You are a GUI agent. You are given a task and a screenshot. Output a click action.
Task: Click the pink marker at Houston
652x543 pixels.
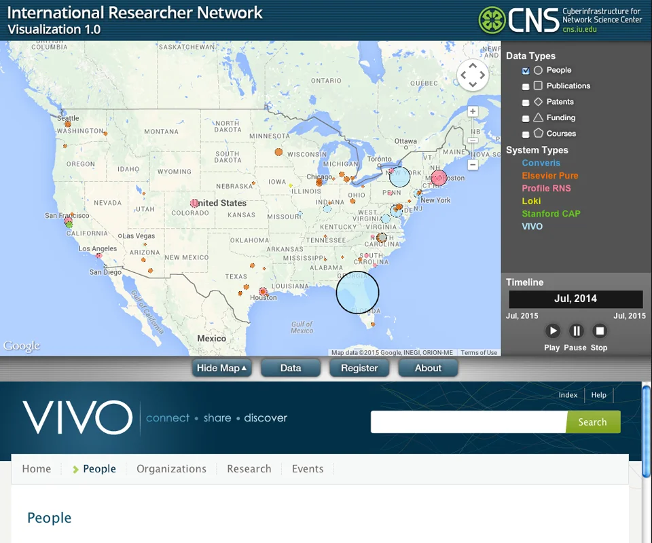pyautogui.click(x=263, y=292)
